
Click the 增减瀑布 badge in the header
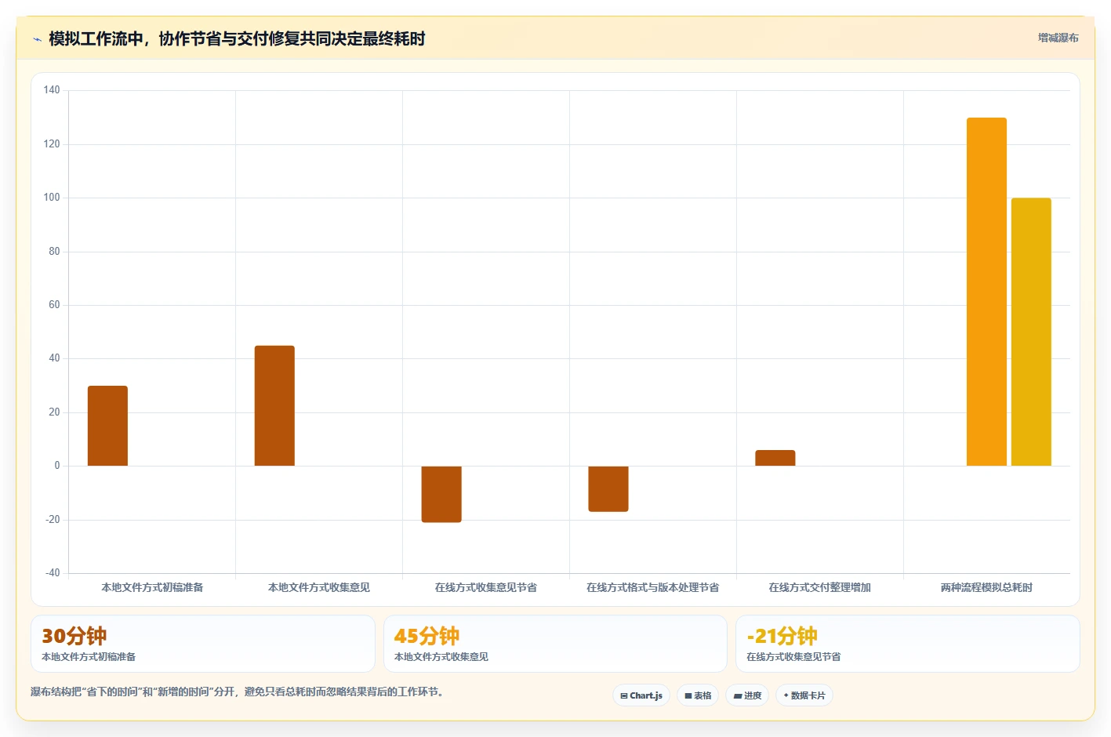[1058, 38]
